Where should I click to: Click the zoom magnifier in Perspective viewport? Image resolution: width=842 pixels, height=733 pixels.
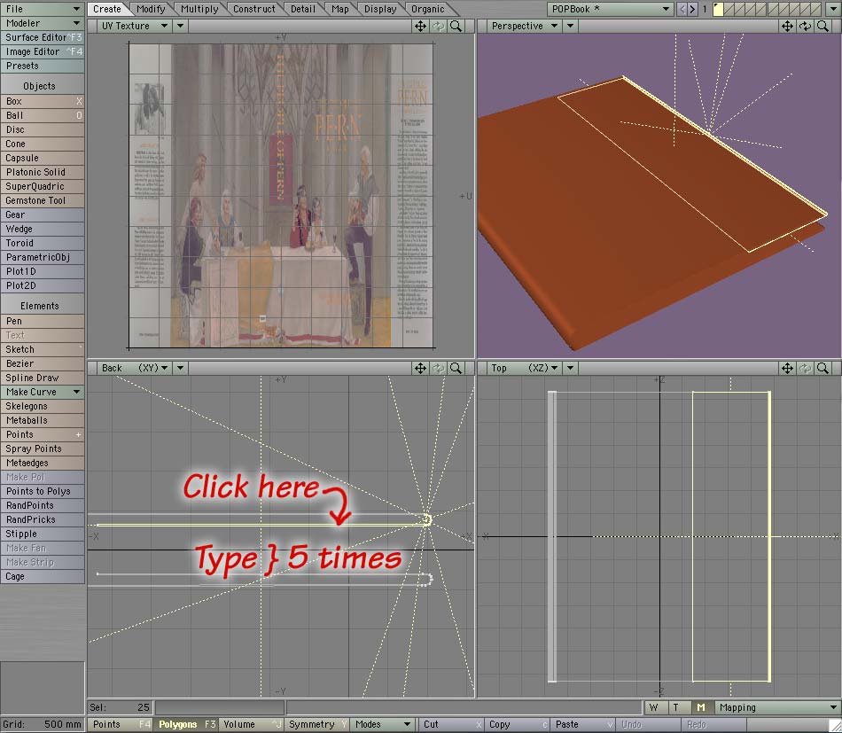coord(823,26)
